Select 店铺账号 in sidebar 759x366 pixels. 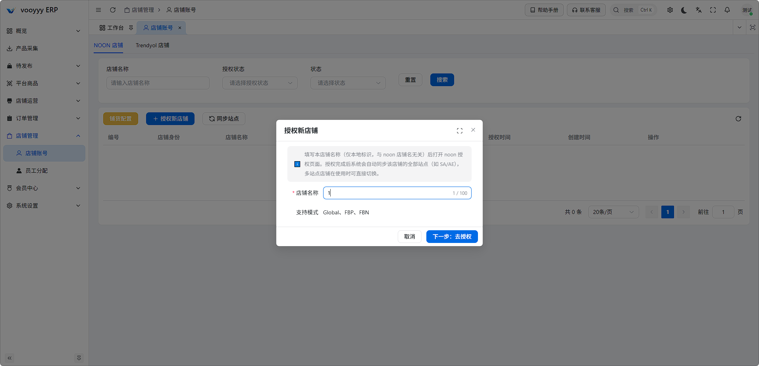point(44,153)
